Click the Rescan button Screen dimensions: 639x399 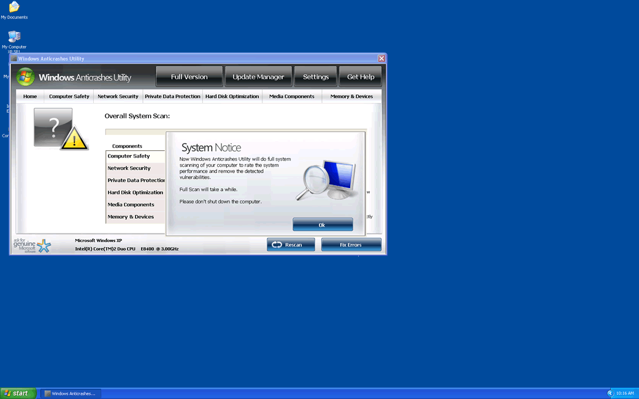tap(291, 245)
